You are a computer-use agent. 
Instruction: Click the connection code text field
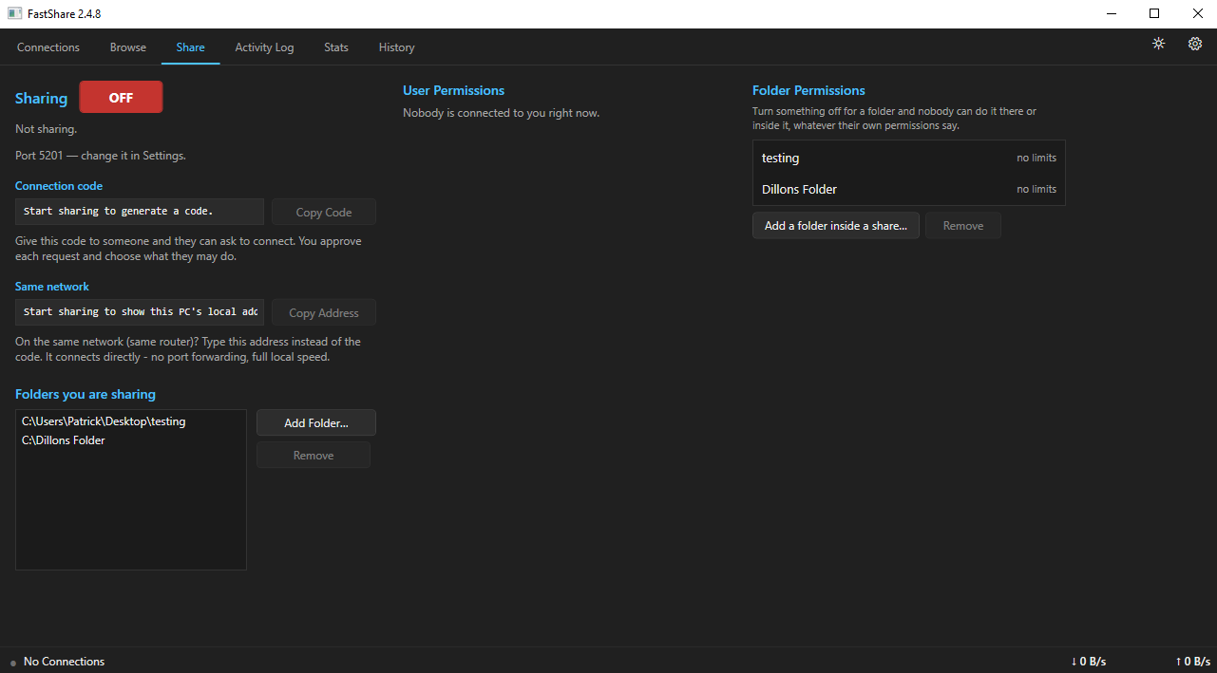(x=140, y=212)
